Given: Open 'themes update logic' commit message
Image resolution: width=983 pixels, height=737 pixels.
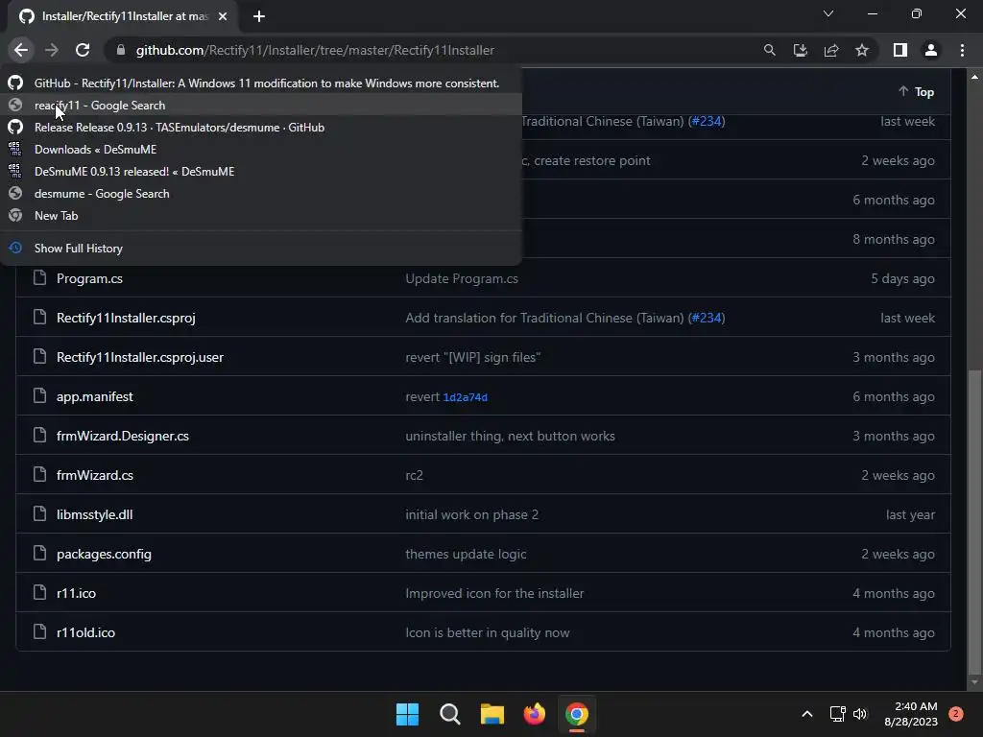Looking at the screenshot, I should 466,554.
